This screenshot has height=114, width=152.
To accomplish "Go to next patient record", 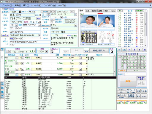I will 140,50.
